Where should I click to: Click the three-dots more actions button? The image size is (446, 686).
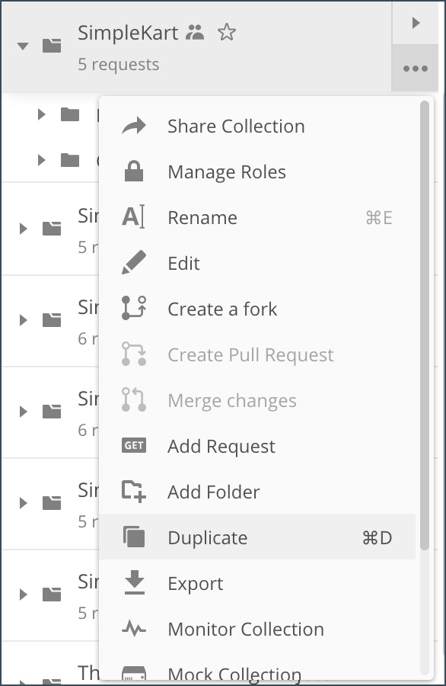click(x=415, y=69)
